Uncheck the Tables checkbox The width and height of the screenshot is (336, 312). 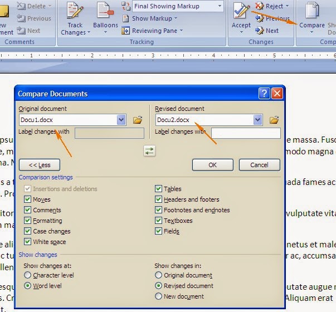[158, 188]
